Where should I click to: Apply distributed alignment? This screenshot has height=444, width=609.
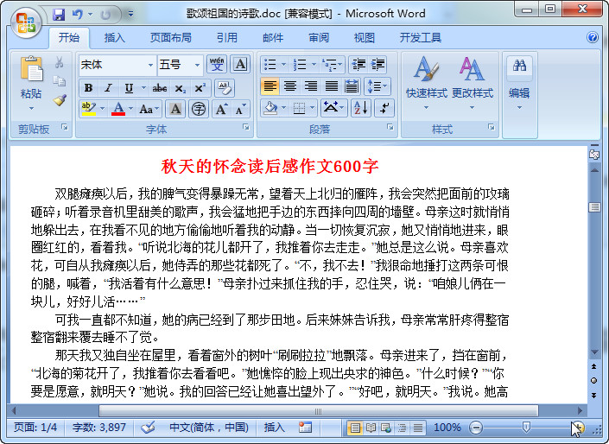click(x=352, y=86)
